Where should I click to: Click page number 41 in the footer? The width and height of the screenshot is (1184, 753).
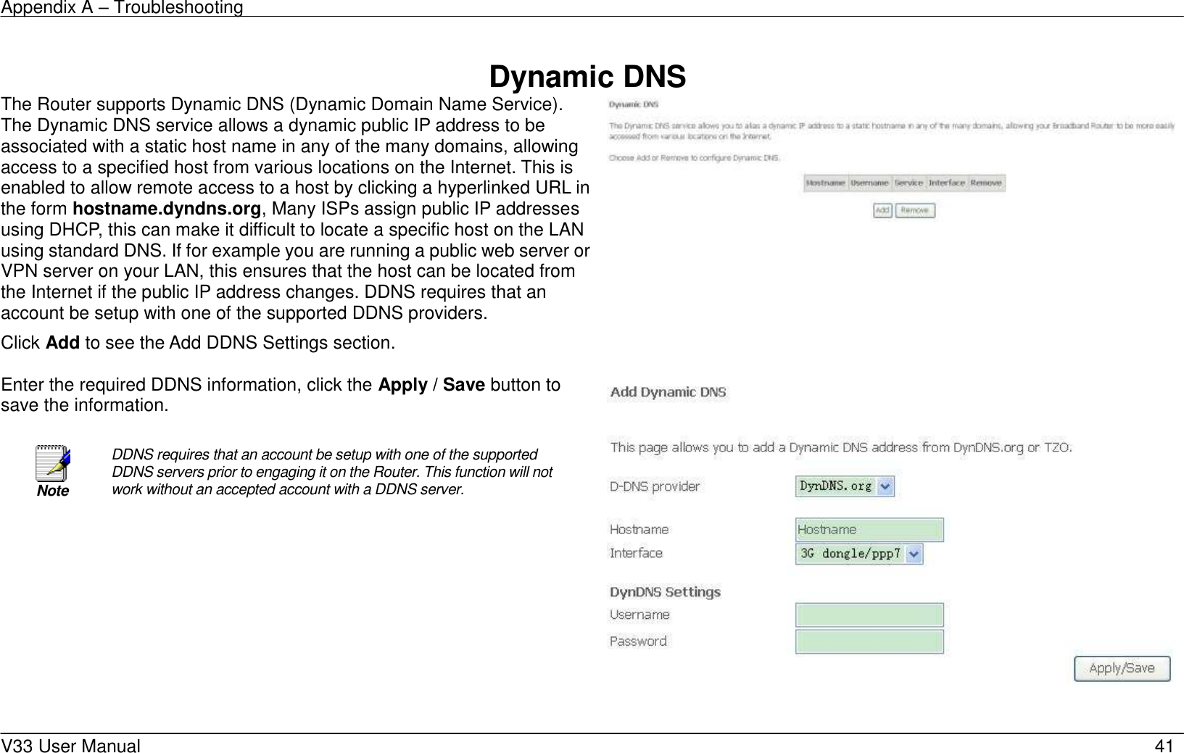click(x=1164, y=744)
